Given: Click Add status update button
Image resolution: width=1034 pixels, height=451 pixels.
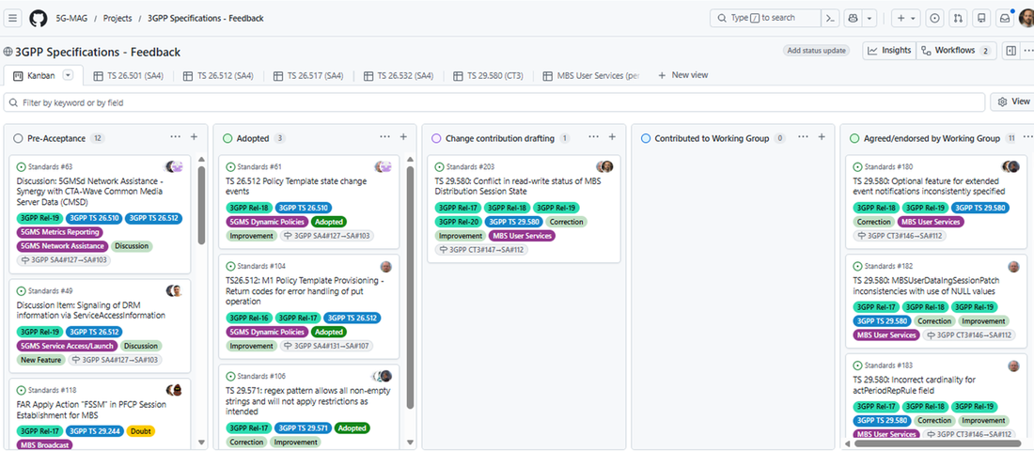Looking at the screenshot, I should (816, 51).
